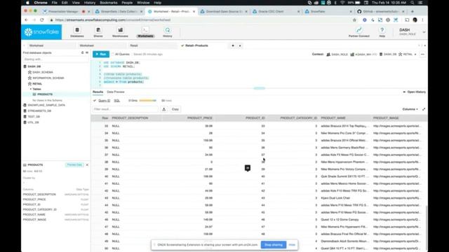
Task: Bookmark this page with star icon
Action: pos(354,20)
